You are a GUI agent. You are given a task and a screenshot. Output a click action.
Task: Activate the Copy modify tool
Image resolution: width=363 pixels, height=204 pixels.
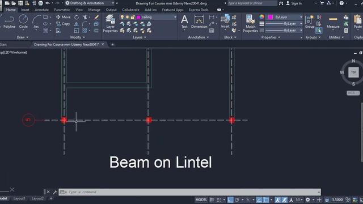[x=63, y=24]
